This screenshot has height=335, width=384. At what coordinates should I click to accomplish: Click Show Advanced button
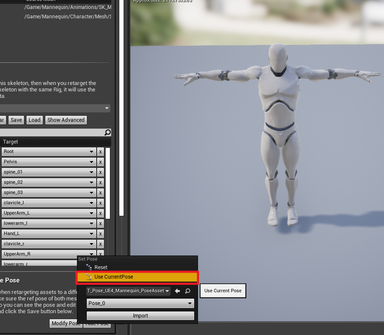point(66,120)
